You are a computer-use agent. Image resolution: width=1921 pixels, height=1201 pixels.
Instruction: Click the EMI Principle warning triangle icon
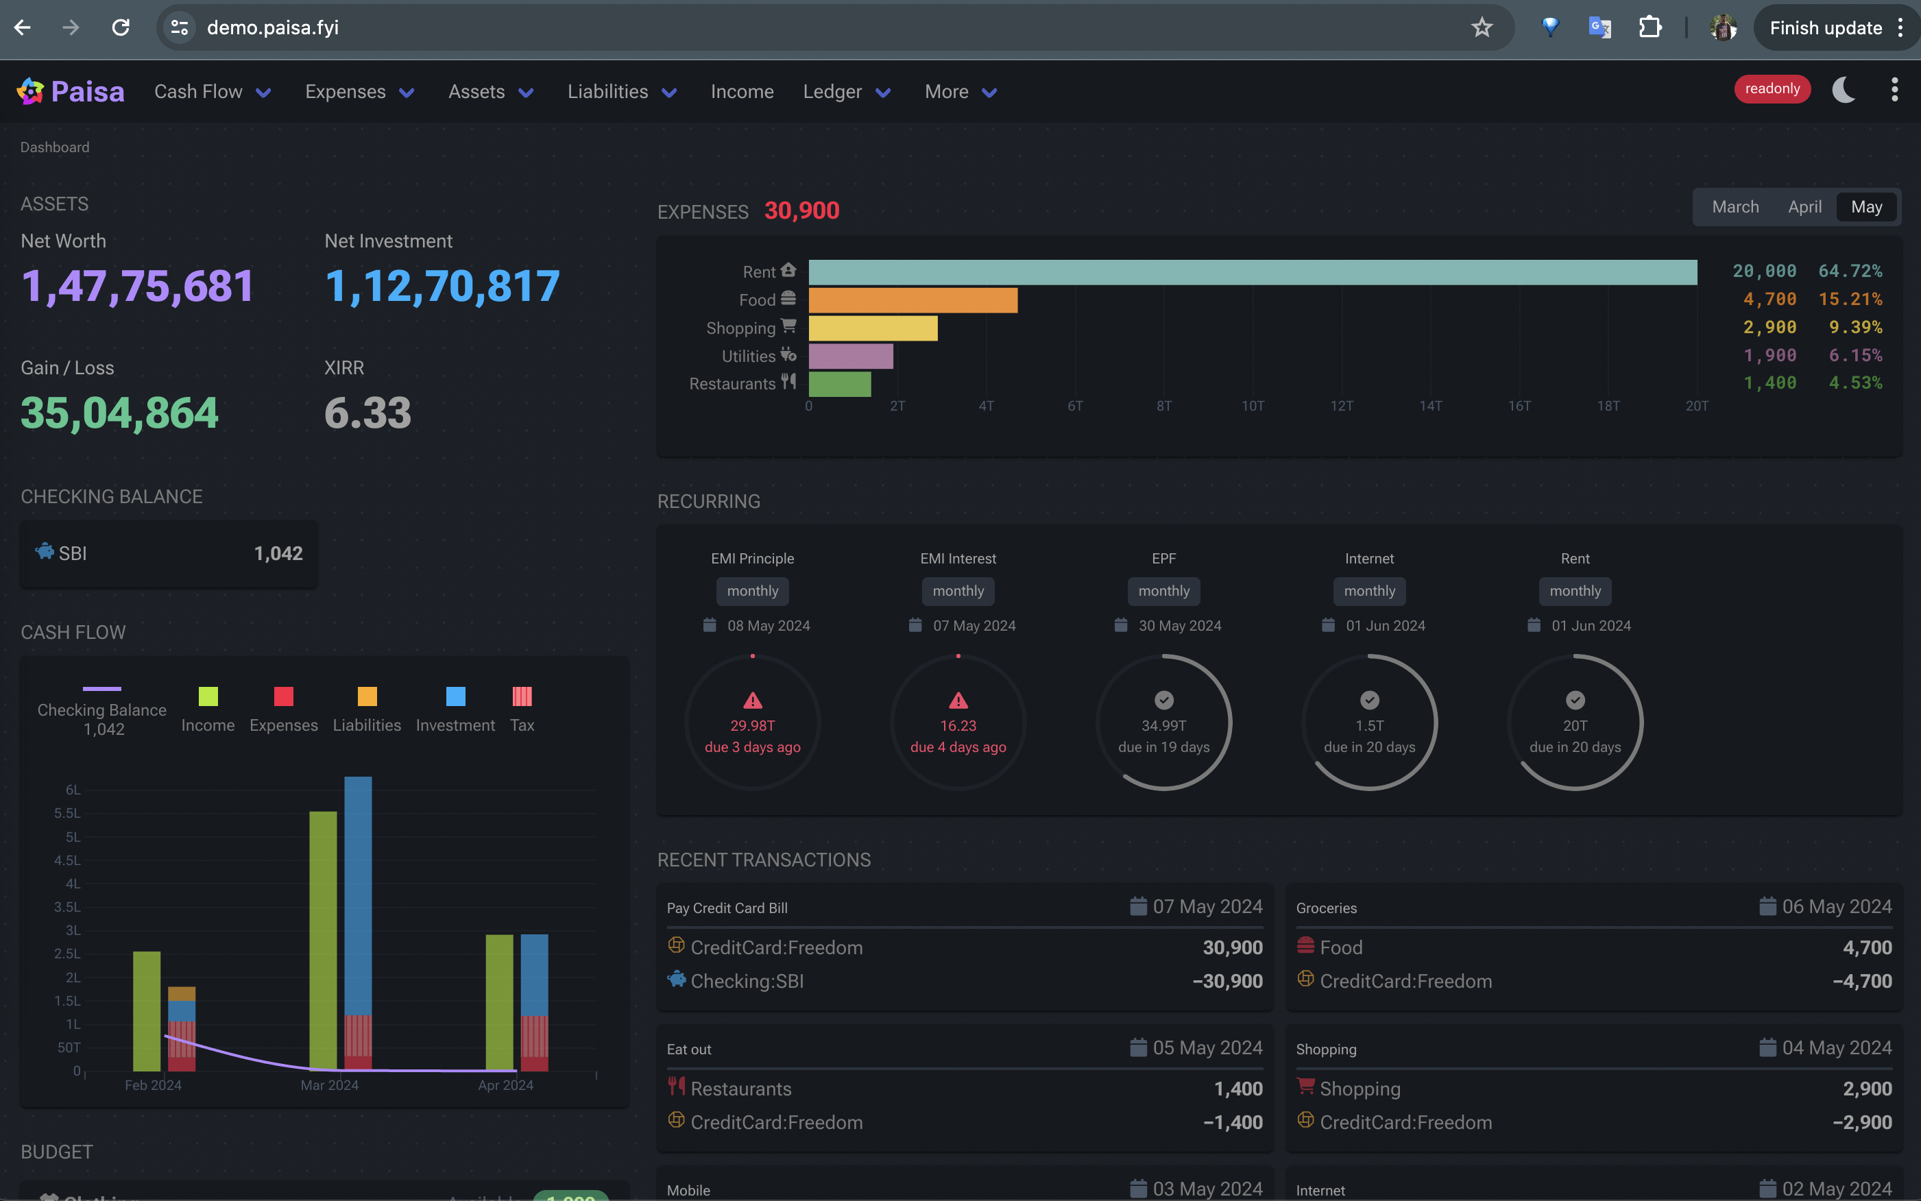click(751, 701)
